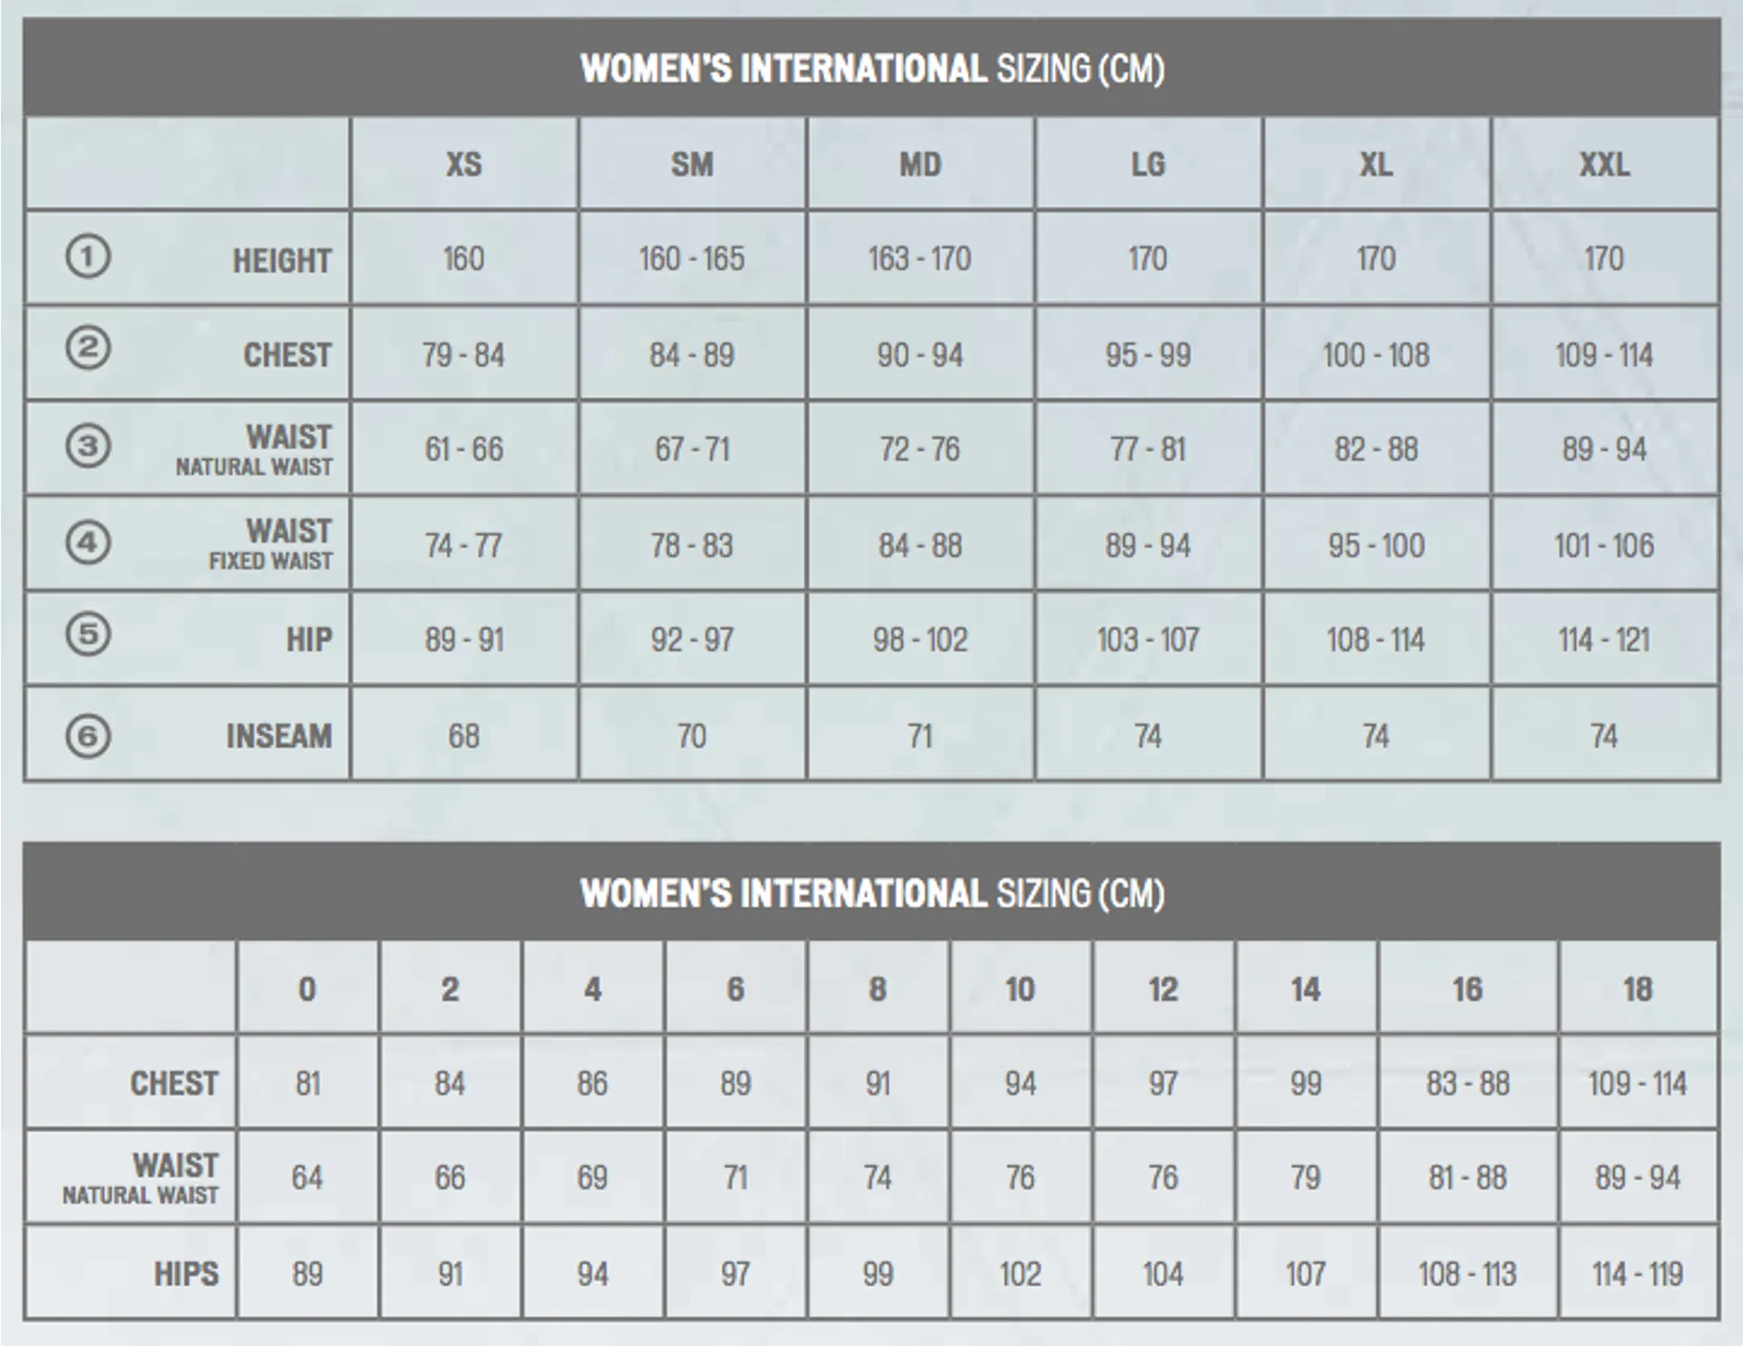Viewport: 1743px width, 1346px height.
Task: Select the XS size column header
Action: (464, 164)
